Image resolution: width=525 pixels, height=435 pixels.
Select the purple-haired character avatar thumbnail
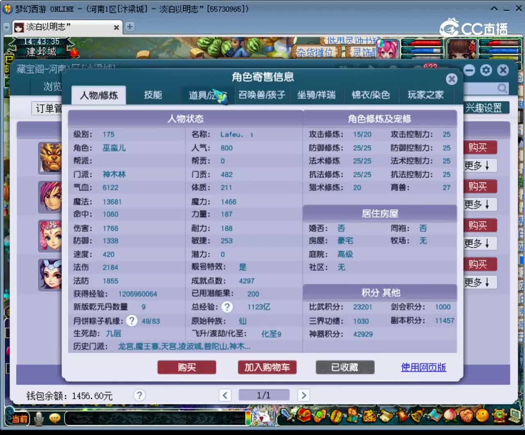tap(50, 197)
